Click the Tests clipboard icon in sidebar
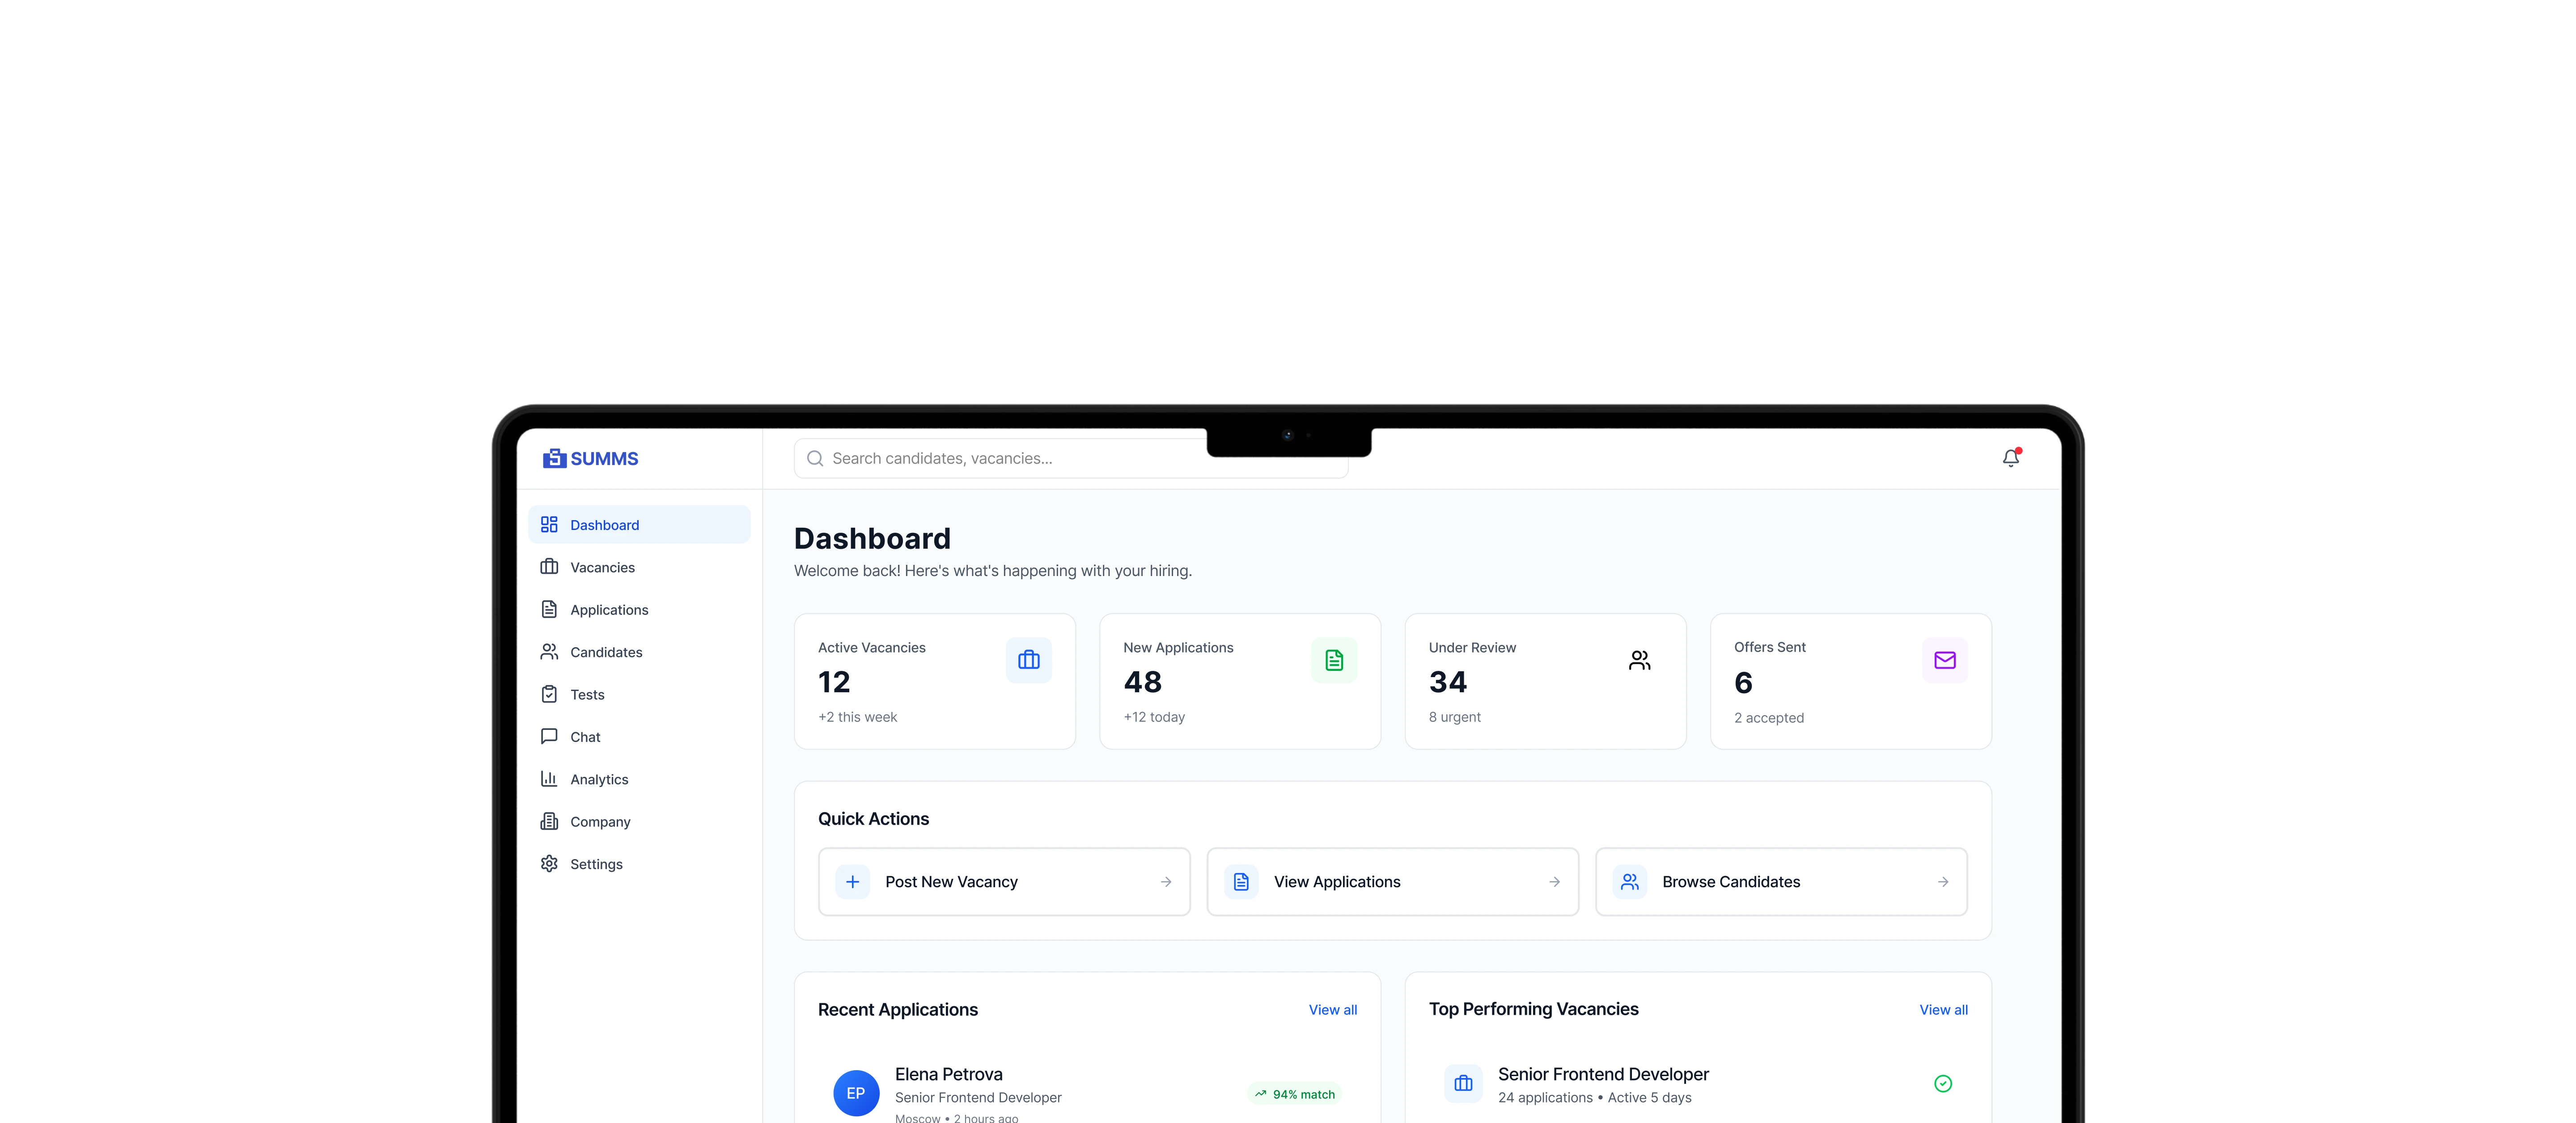This screenshot has width=2576, height=1123. click(x=549, y=694)
